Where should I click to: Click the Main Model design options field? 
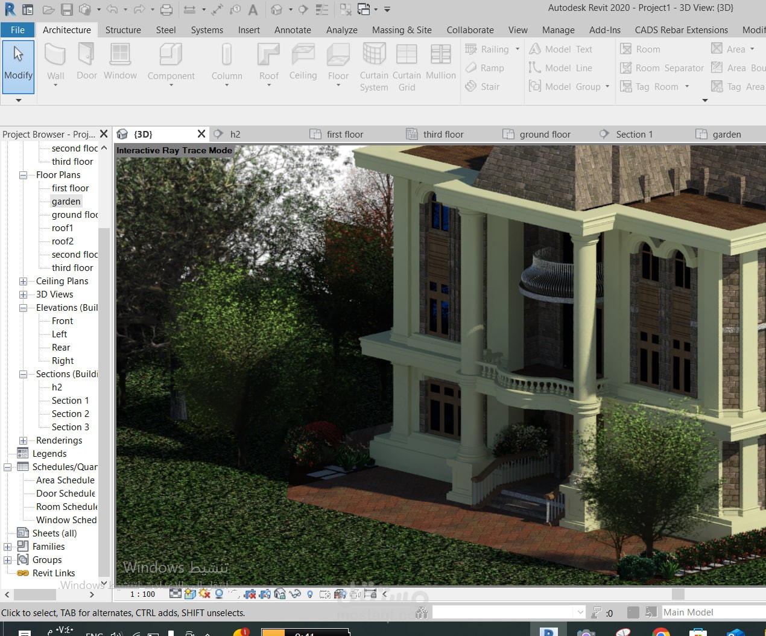click(x=713, y=612)
